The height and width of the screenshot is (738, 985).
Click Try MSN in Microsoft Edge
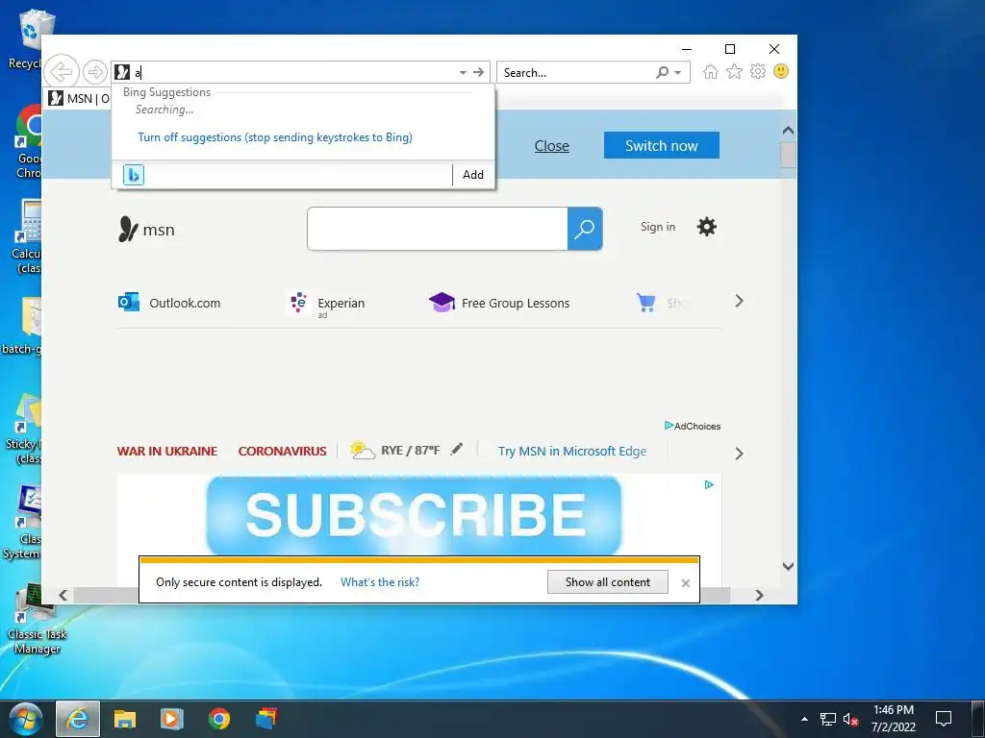(x=572, y=452)
